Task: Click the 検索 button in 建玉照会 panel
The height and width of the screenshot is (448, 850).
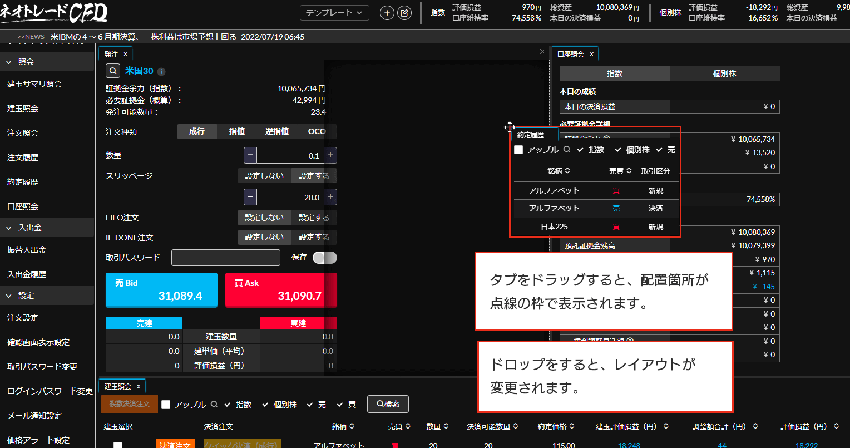Action: (388, 404)
